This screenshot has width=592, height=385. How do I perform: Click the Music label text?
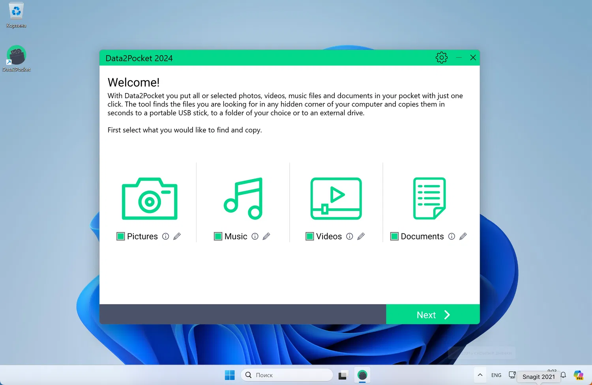click(236, 236)
